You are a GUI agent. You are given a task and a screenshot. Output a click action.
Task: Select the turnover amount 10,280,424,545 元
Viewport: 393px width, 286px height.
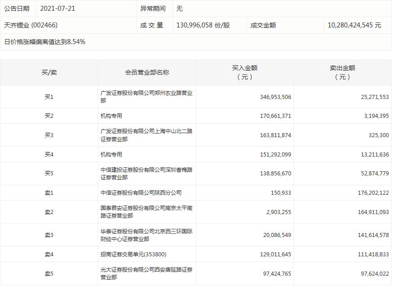[354, 25]
